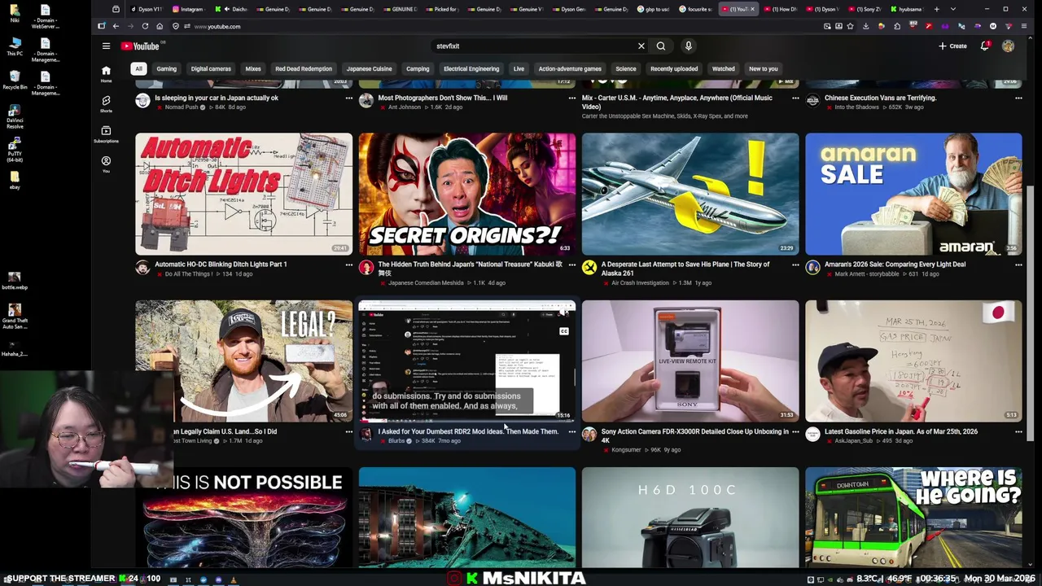1042x586 pixels.
Task: Open options for Legally Claim U.S. Land video
Action: tap(348, 431)
